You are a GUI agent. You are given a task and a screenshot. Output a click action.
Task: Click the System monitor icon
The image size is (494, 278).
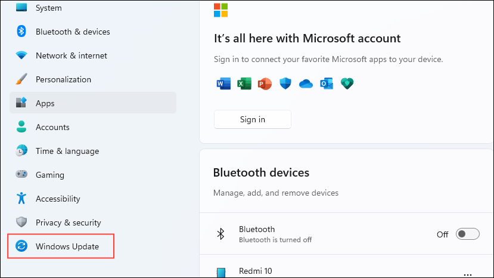(x=21, y=7)
